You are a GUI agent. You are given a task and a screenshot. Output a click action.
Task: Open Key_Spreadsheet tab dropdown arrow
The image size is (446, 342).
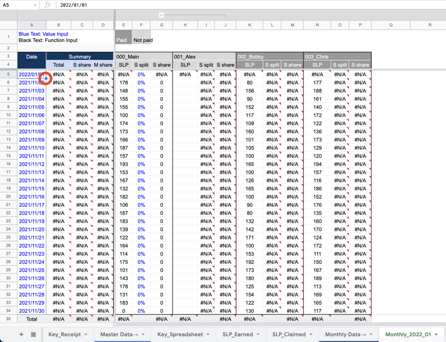[208, 335]
